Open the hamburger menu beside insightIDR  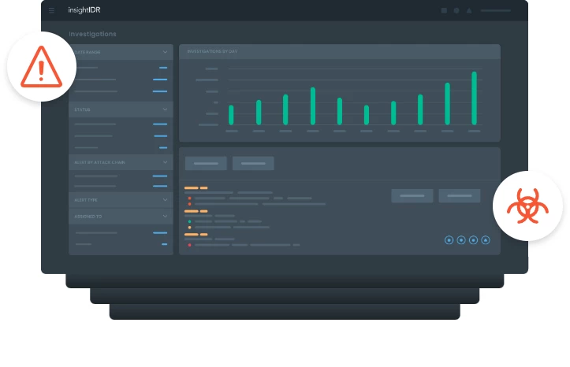coord(52,11)
